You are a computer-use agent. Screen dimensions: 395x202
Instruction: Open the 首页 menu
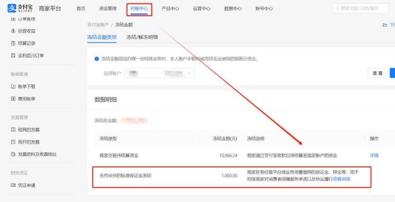[81, 8]
